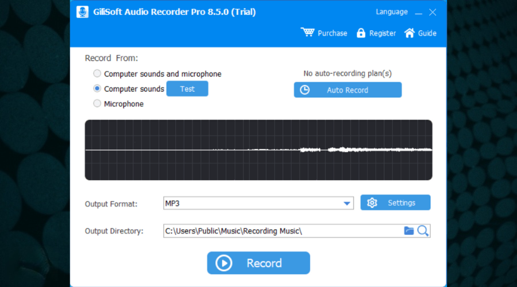
Task: Click the MP3 output format combo box
Action: pyautogui.click(x=258, y=203)
